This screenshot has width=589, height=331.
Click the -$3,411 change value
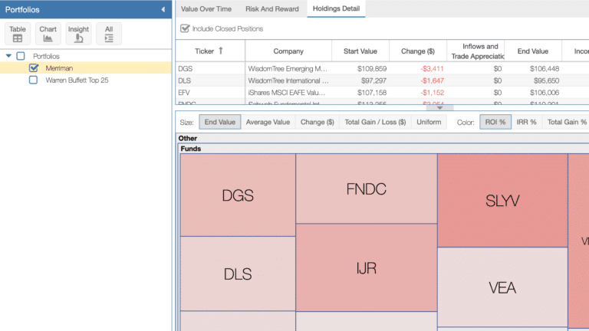(x=432, y=69)
